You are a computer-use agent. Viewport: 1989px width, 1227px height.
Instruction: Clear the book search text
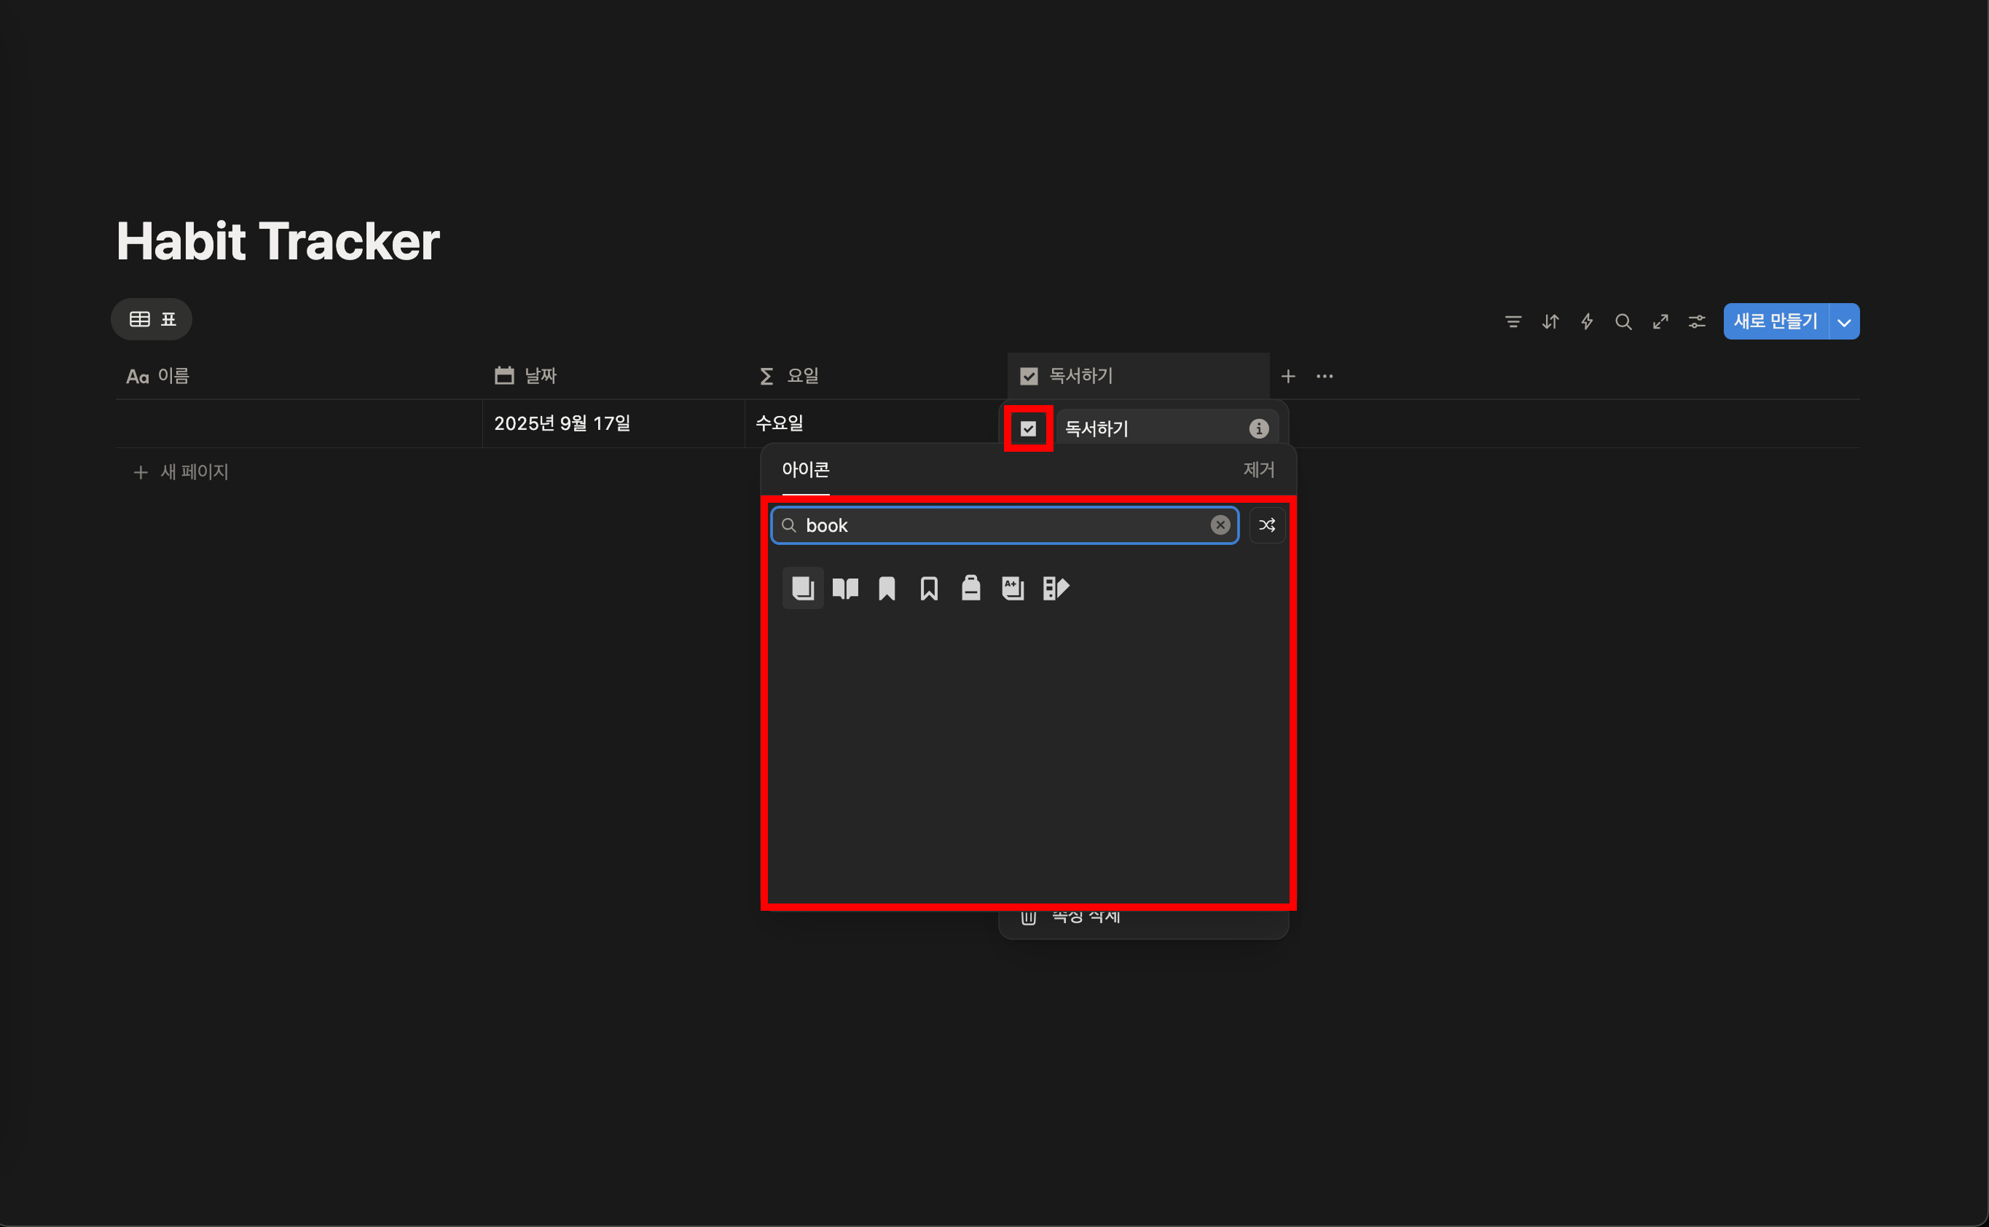(x=1220, y=525)
